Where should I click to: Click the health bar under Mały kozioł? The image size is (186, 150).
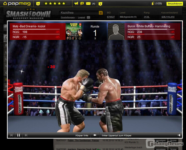point(36,29)
